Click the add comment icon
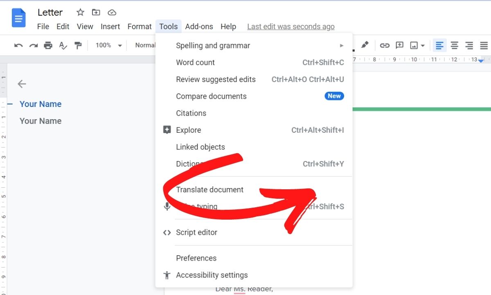Image resolution: width=491 pixels, height=295 pixels. click(399, 45)
